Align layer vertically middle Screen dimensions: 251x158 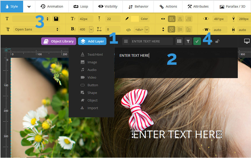pos(180,30)
